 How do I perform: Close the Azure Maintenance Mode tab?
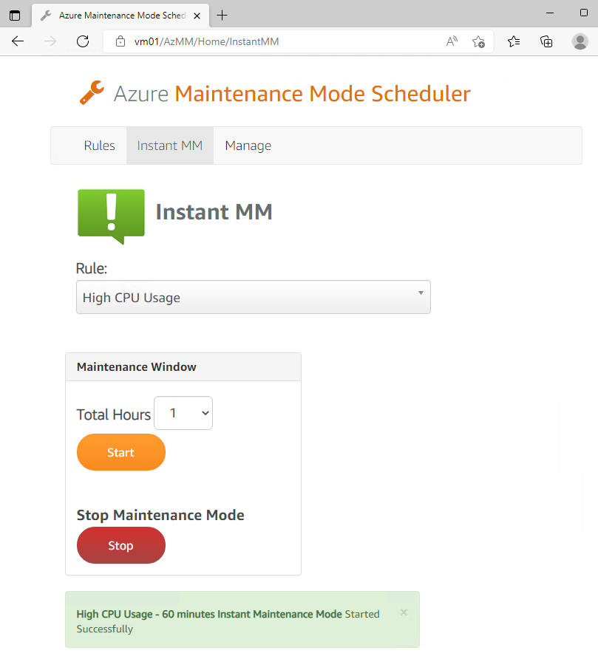197,16
